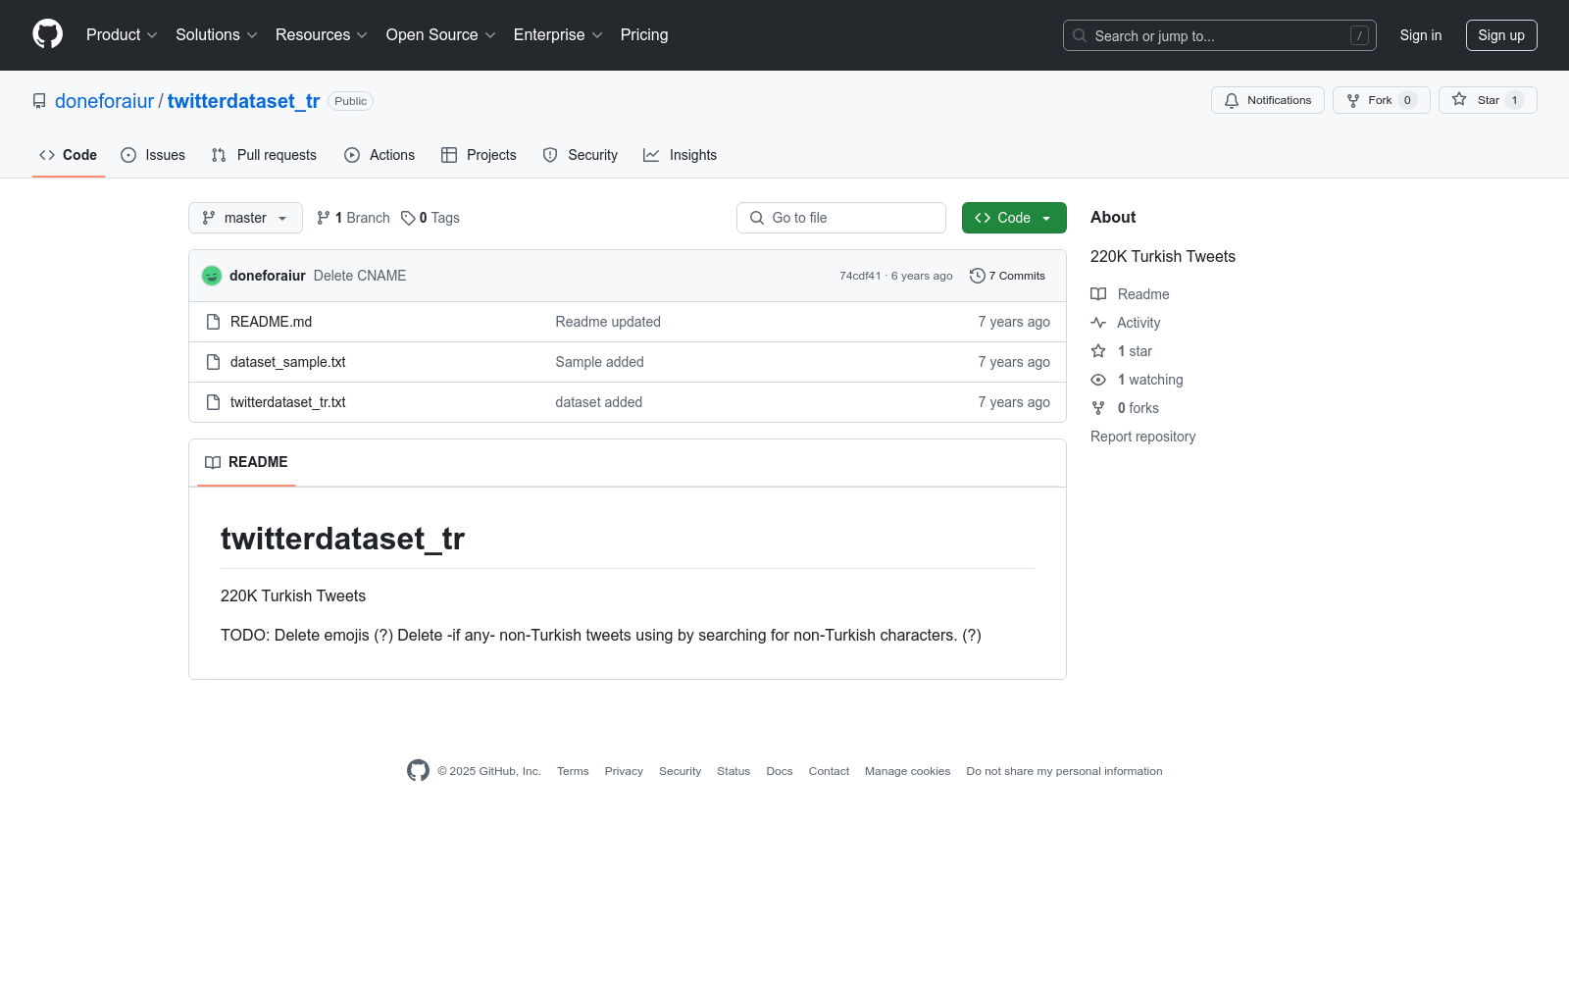This screenshot has width=1569, height=981.
Task: Open the Product menu
Action: click(x=122, y=35)
